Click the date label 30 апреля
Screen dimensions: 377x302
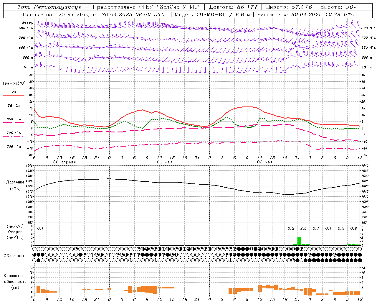pyautogui.click(x=64, y=162)
